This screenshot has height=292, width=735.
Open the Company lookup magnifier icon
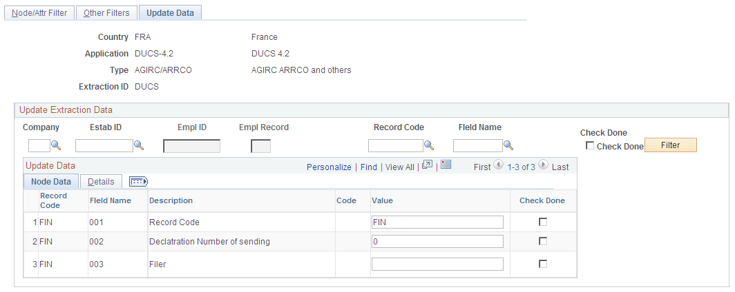[x=56, y=146]
